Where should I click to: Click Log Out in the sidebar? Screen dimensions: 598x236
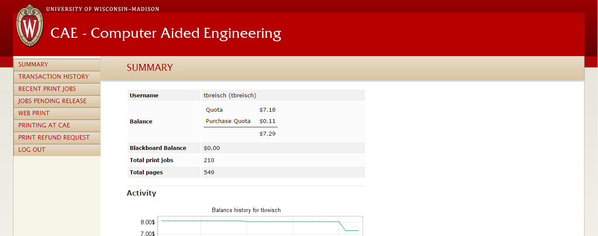[x=57, y=150]
